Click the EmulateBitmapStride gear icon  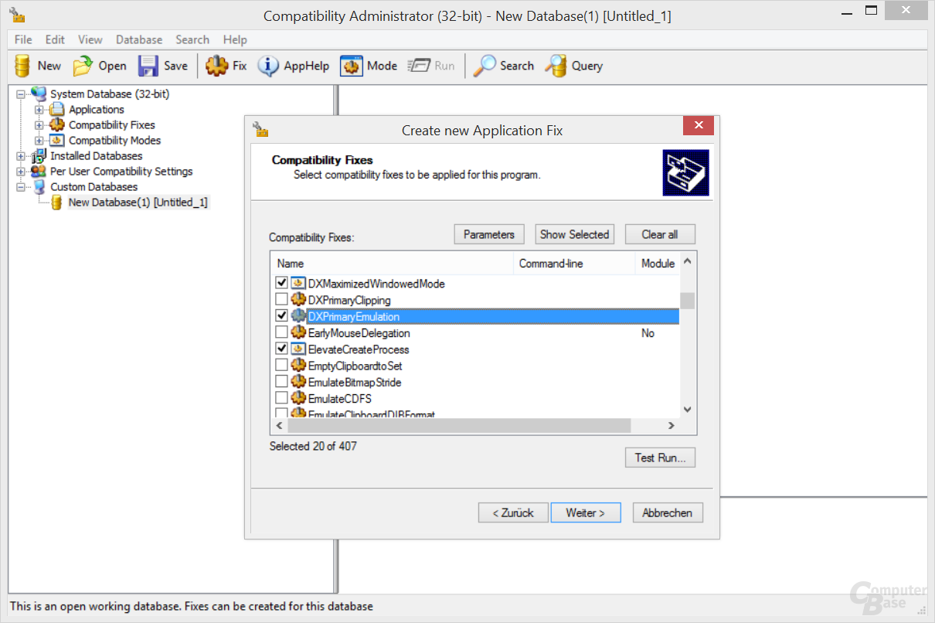(298, 382)
